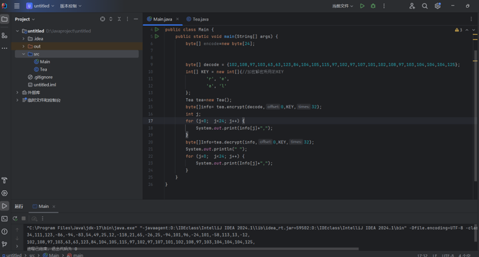Expand the .idea folder node
The width and height of the screenshot is (479, 257).
pos(24,39)
